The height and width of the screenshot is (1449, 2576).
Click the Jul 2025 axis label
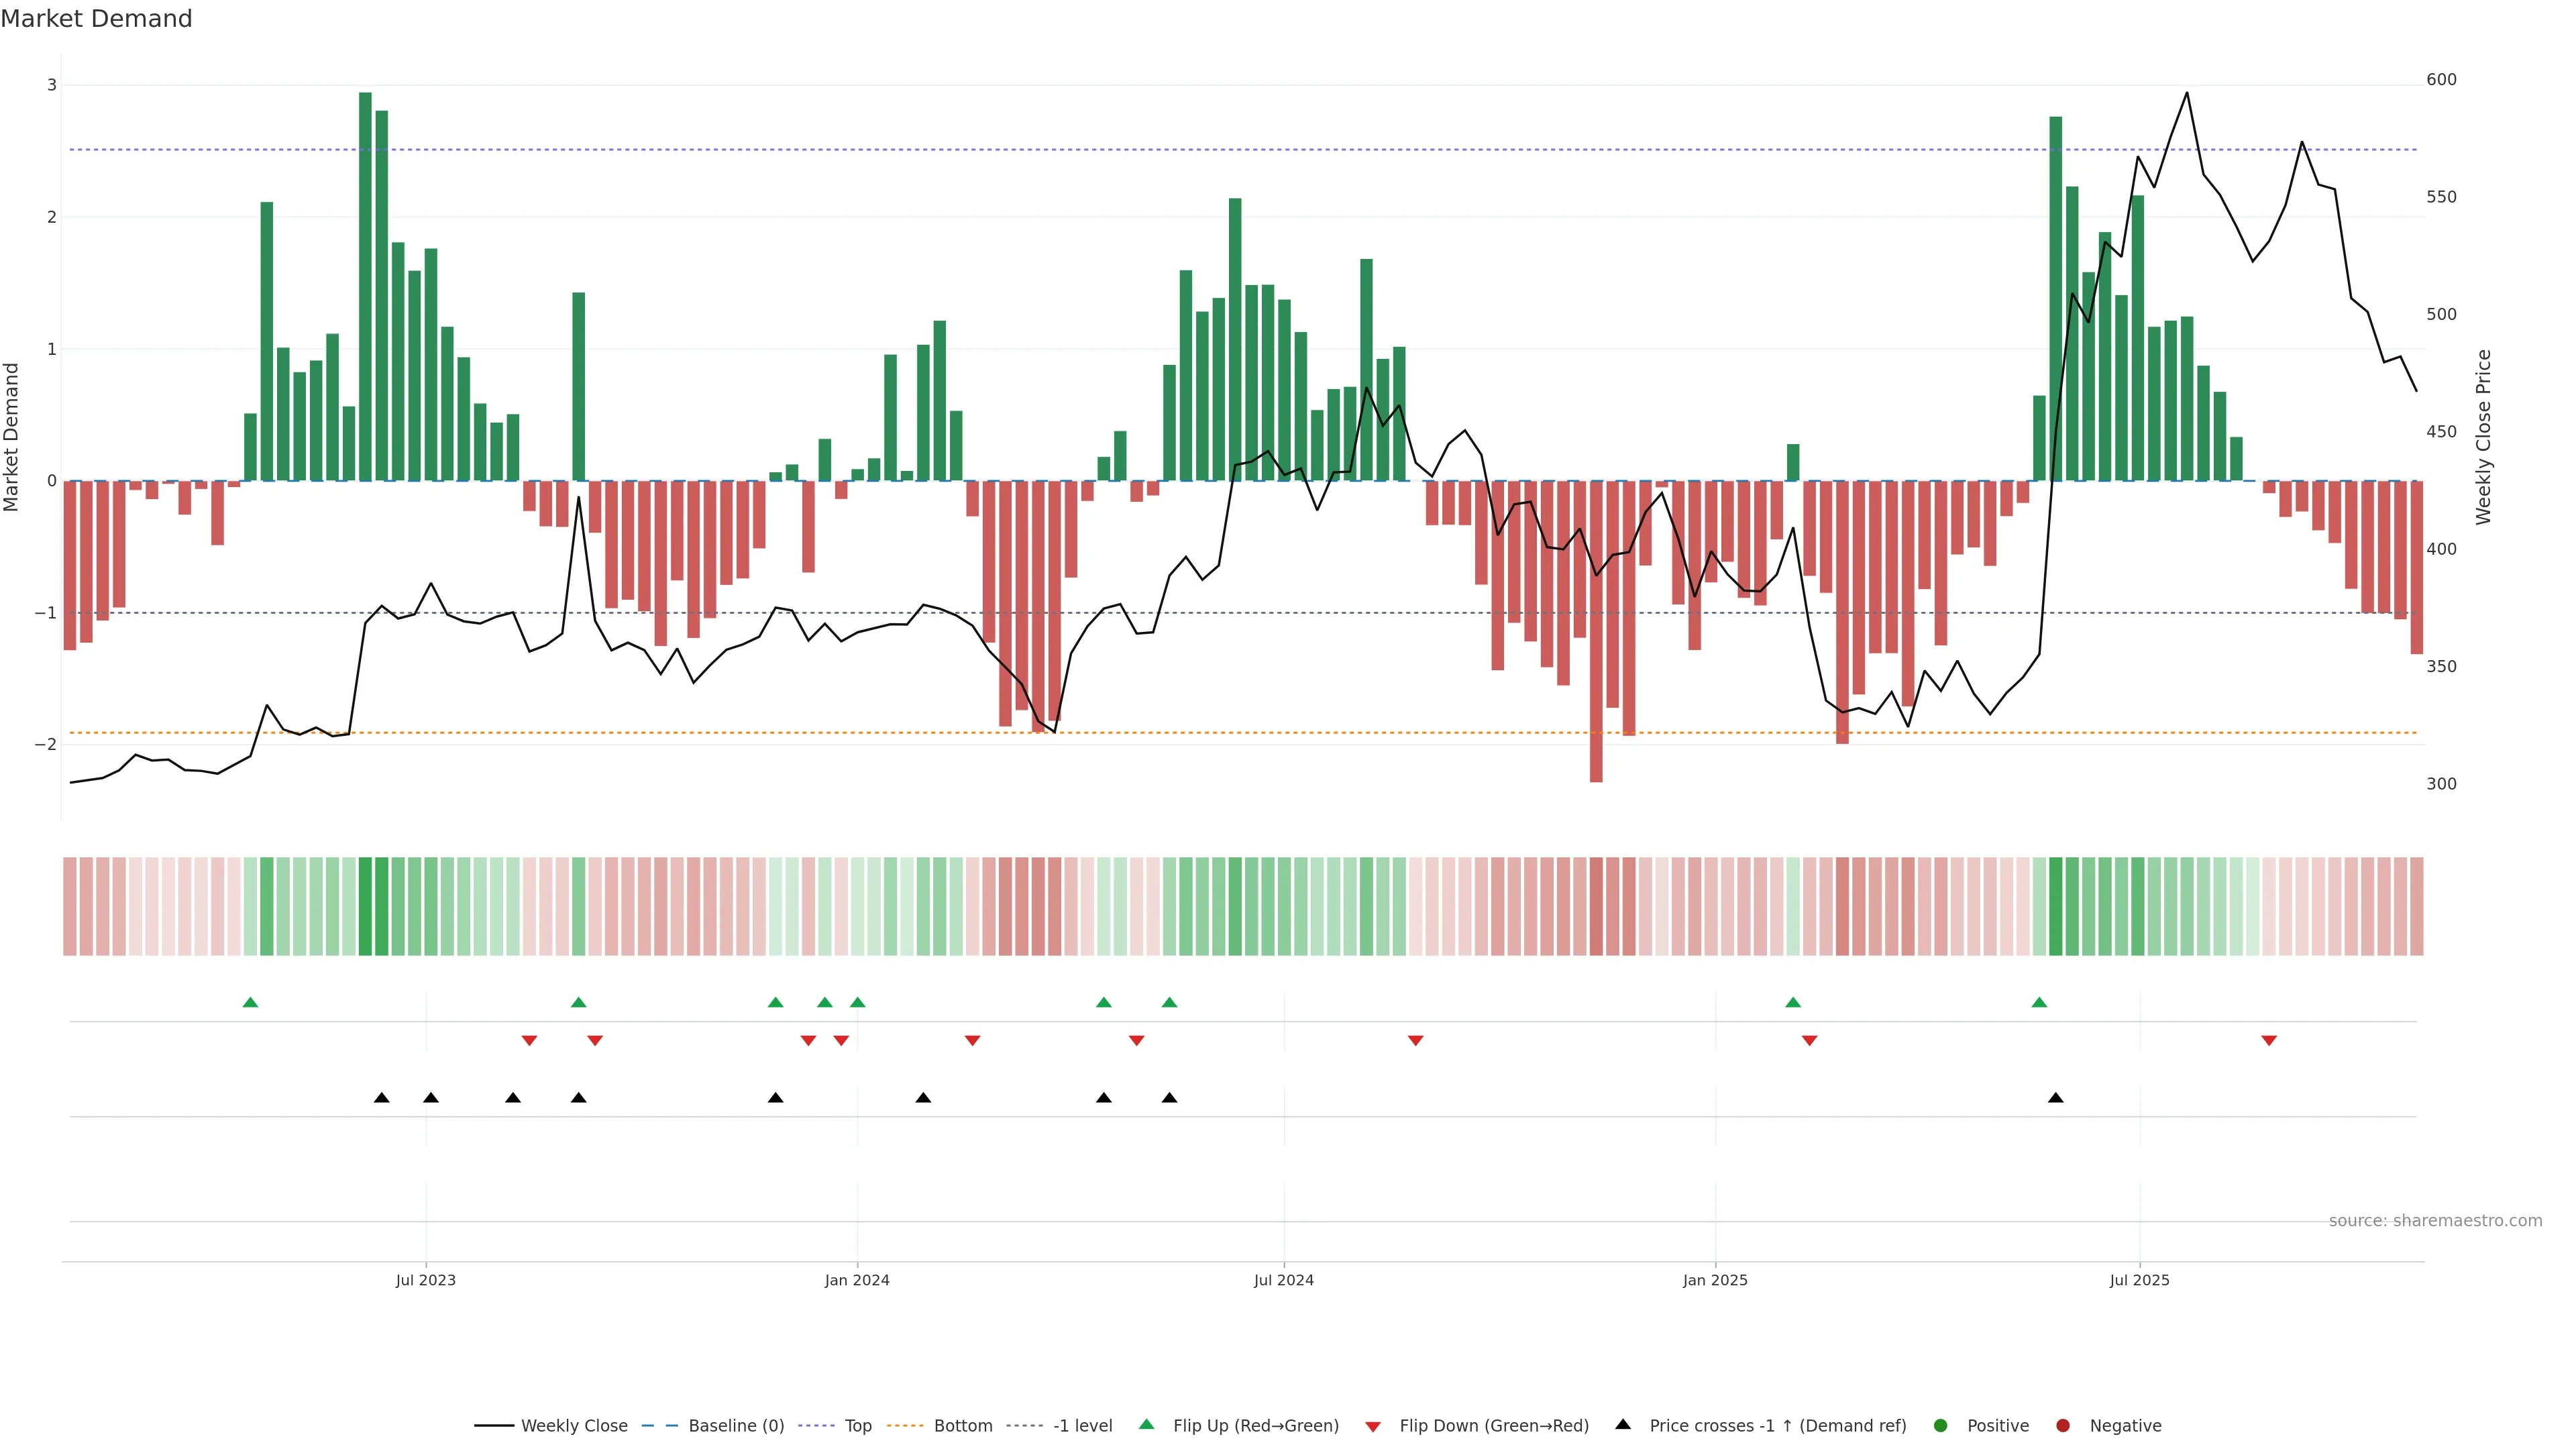click(x=2140, y=1281)
